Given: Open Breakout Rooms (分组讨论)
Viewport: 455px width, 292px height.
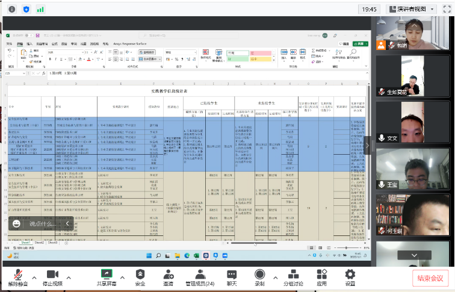Looking at the screenshot, I should [x=293, y=278].
